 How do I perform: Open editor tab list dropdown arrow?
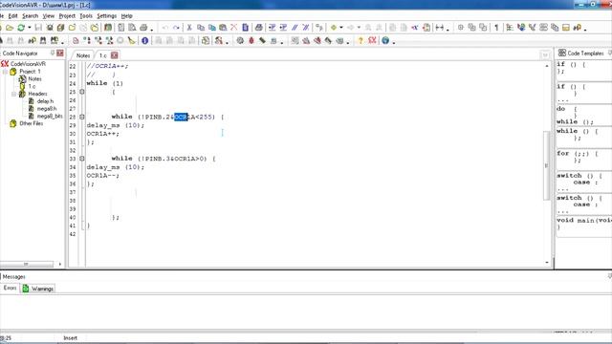(x=545, y=55)
